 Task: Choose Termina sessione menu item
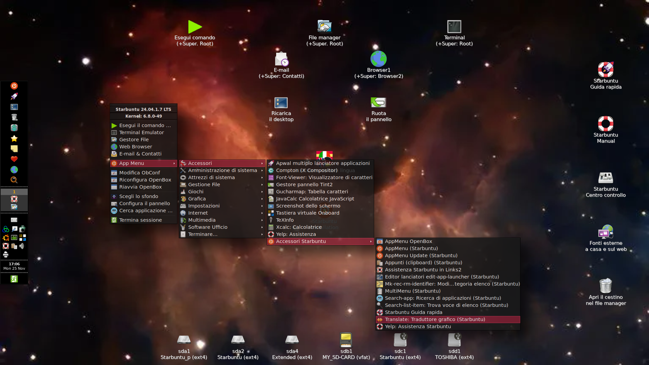click(144, 220)
